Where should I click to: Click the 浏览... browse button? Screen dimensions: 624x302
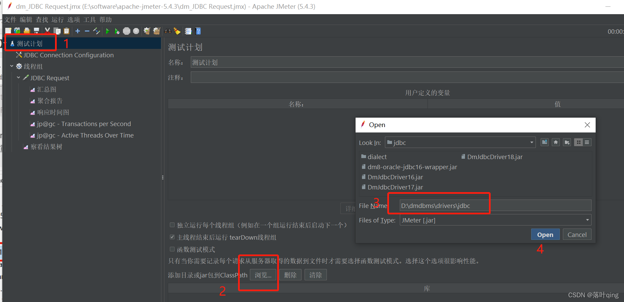coord(263,275)
